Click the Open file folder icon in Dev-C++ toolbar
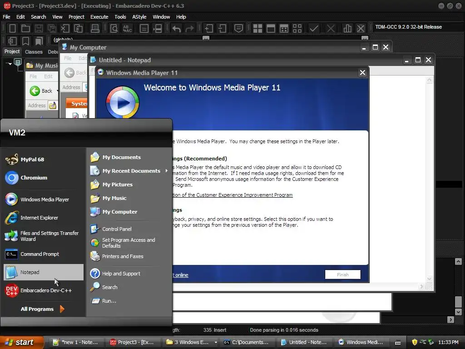Image resolution: width=465 pixels, height=349 pixels. [x=25, y=29]
